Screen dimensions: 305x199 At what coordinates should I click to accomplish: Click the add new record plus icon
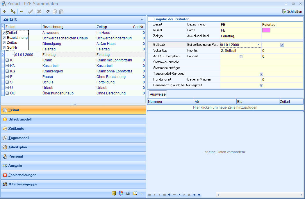[x=4, y=12]
